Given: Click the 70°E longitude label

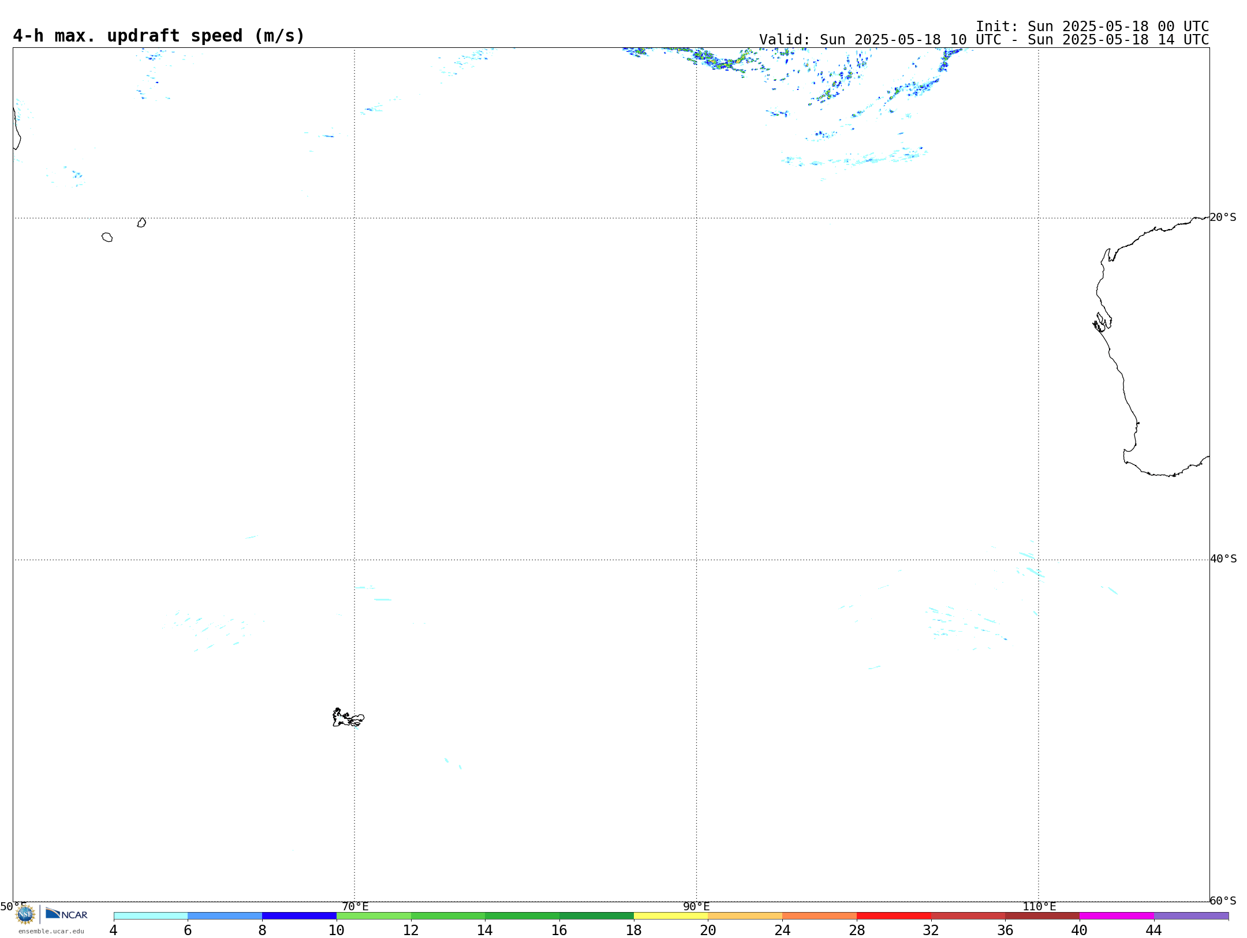Looking at the screenshot, I should pos(355,906).
